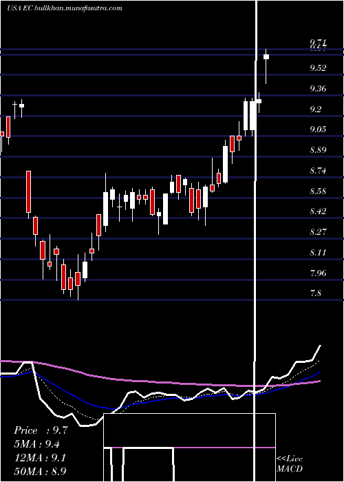Screen dimensions: 344x482
Task: Click the '5MA : 9.4' readout
Action: 37,444
